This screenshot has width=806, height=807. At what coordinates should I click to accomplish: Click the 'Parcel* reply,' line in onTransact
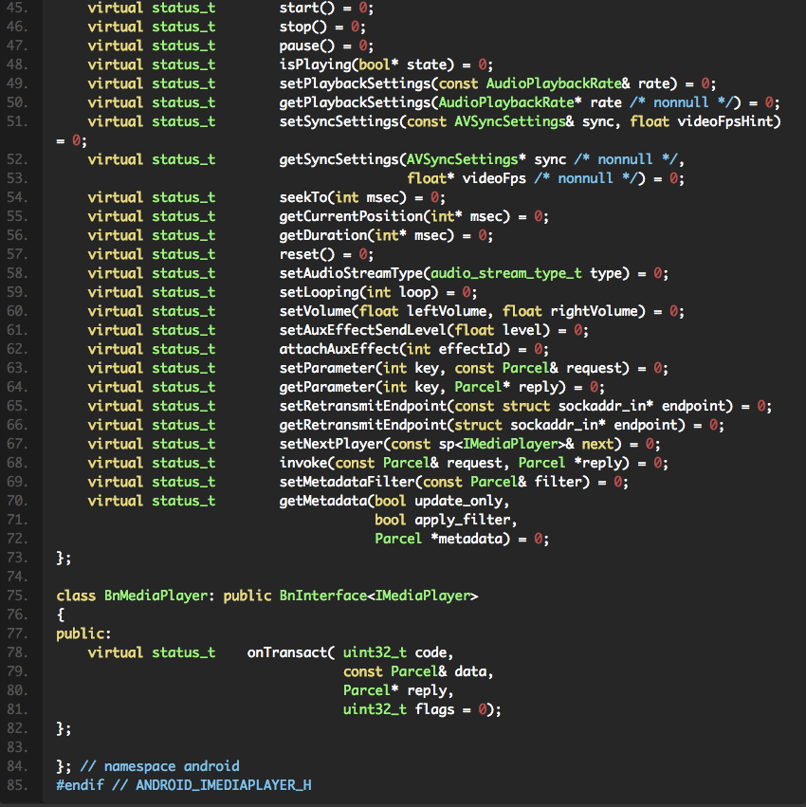(x=398, y=691)
